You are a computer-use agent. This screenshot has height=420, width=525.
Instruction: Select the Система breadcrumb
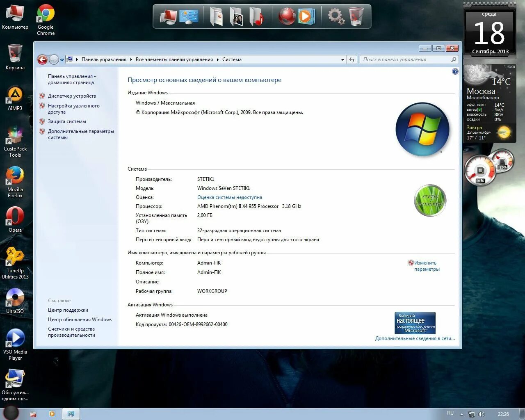pos(232,59)
